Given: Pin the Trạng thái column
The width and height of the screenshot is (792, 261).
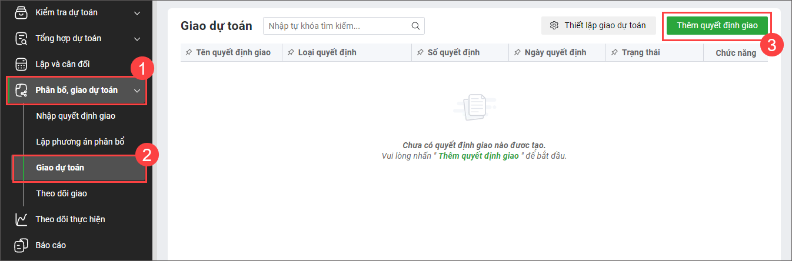Looking at the screenshot, I should [614, 53].
